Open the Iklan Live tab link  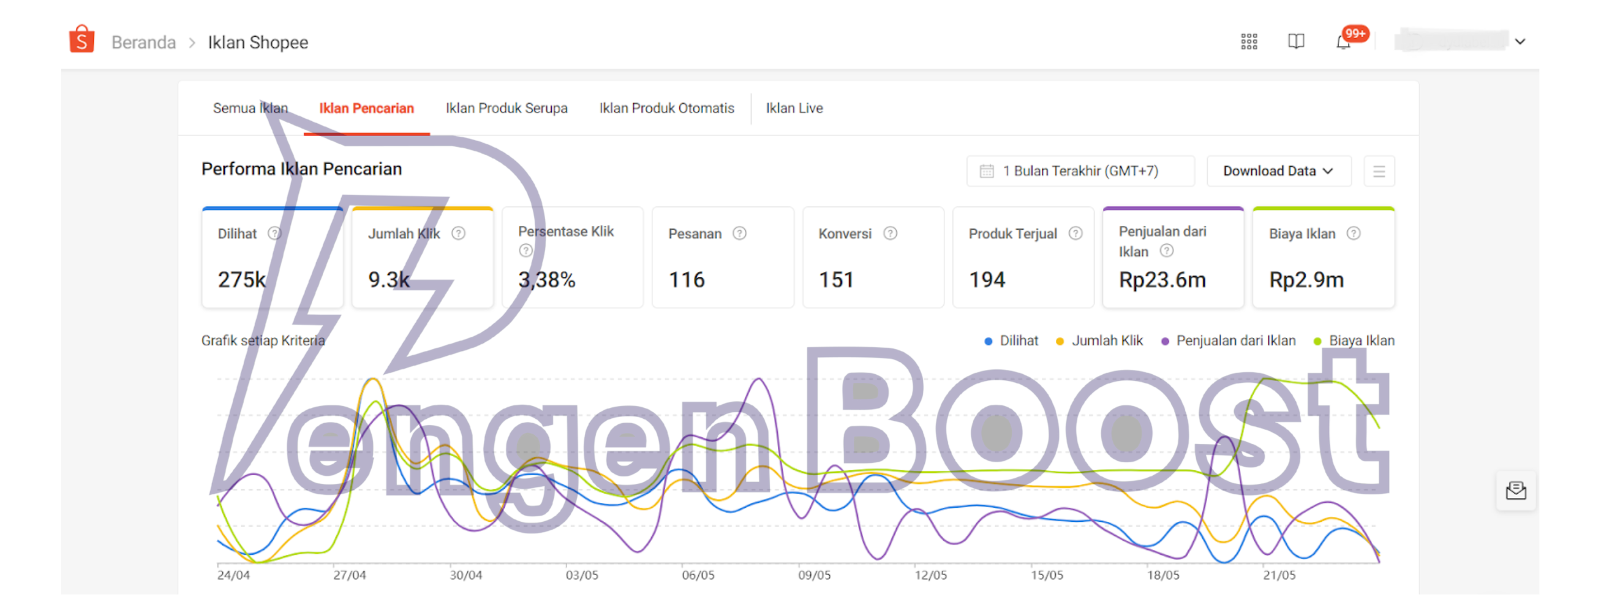[x=794, y=108]
